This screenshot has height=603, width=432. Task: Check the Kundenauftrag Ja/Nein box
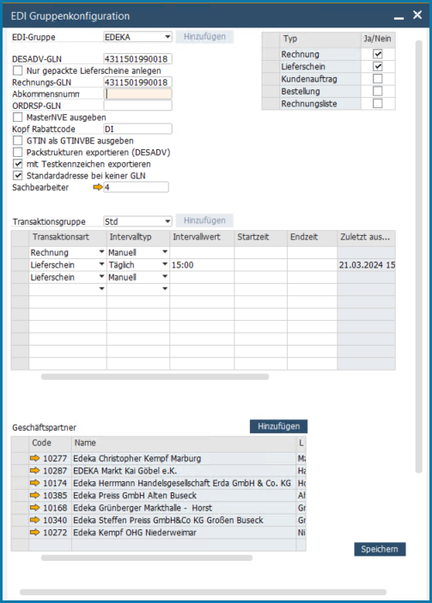[378, 79]
